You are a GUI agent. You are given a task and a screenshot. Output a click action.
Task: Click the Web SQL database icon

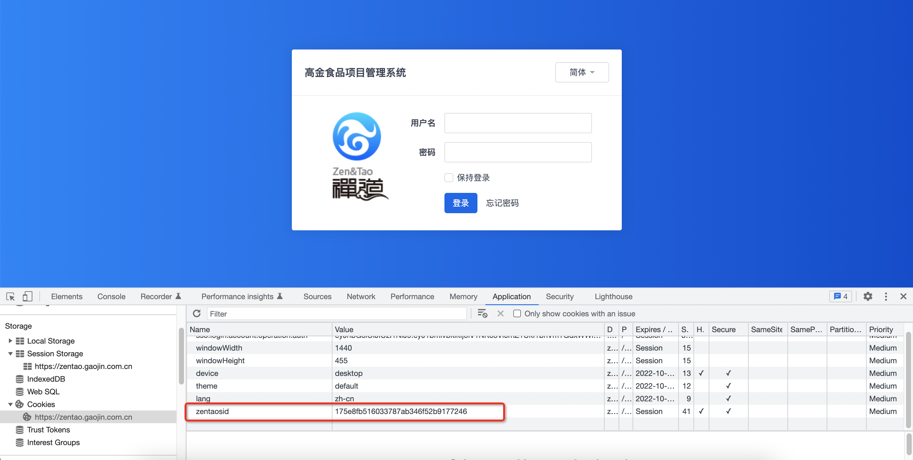click(20, 391)
